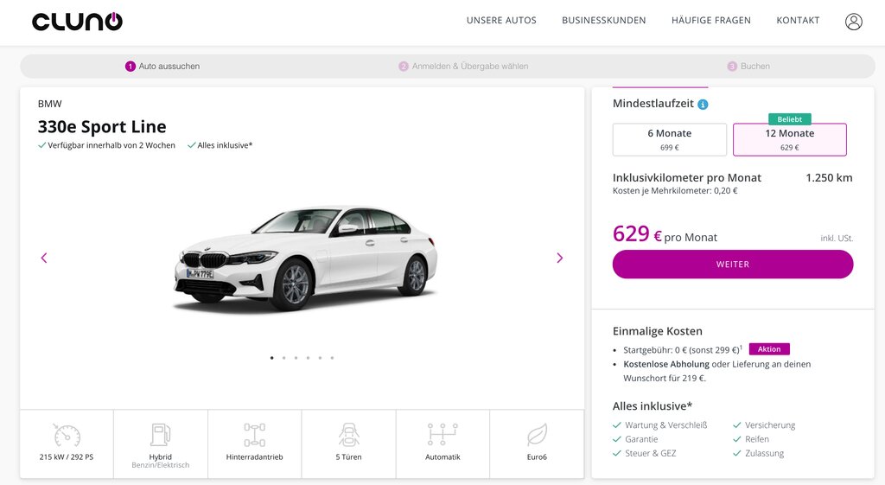This screenshot has width=885, height=485.
Task: Click Kostenlose Abholung text
Action: [666, 364]
